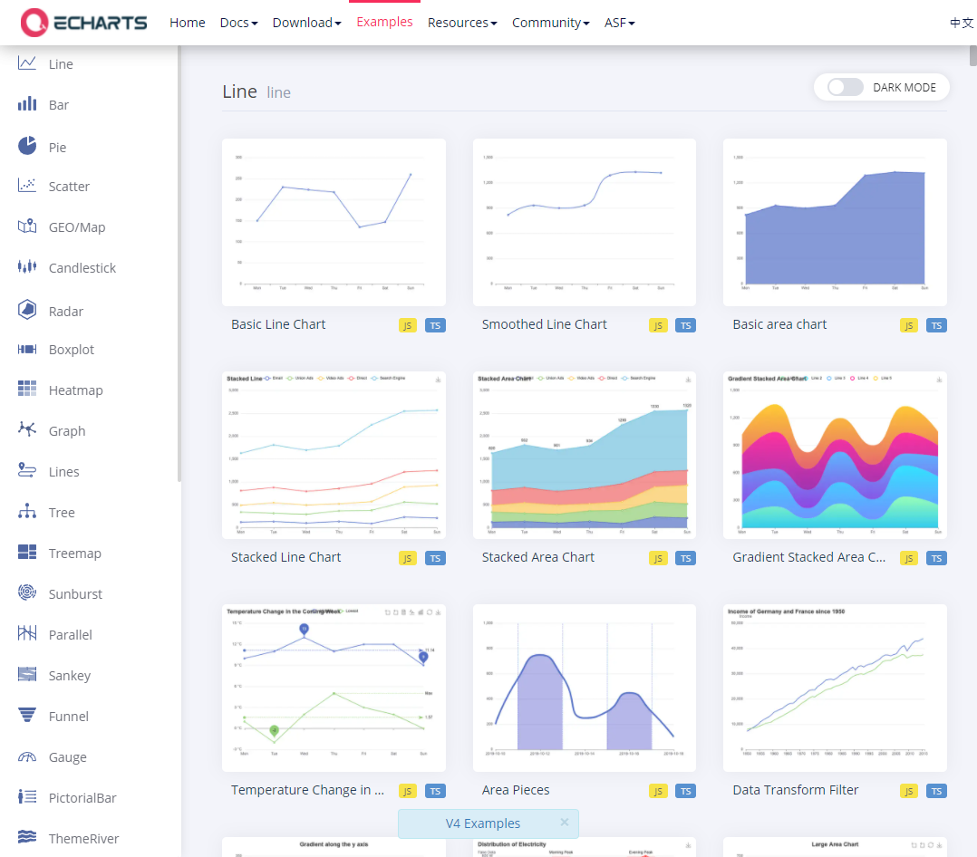The image size is (977, 857).
Task: Click the V4 Examples link
Action: coord(483,823)
